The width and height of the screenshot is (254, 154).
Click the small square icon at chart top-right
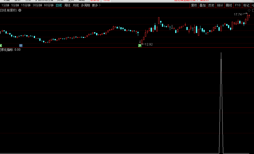pyautogui.click(x=253, y=10)
